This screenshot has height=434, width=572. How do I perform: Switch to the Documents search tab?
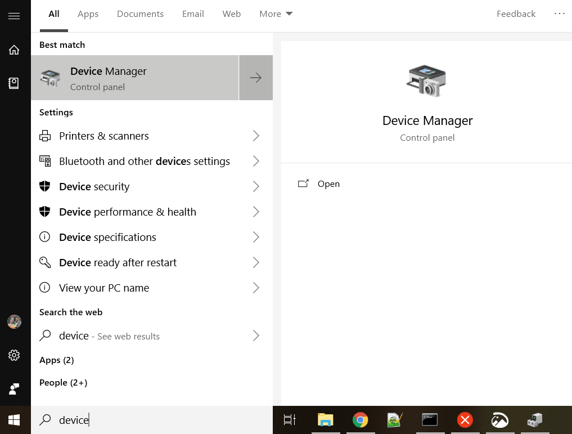point(140,14)
